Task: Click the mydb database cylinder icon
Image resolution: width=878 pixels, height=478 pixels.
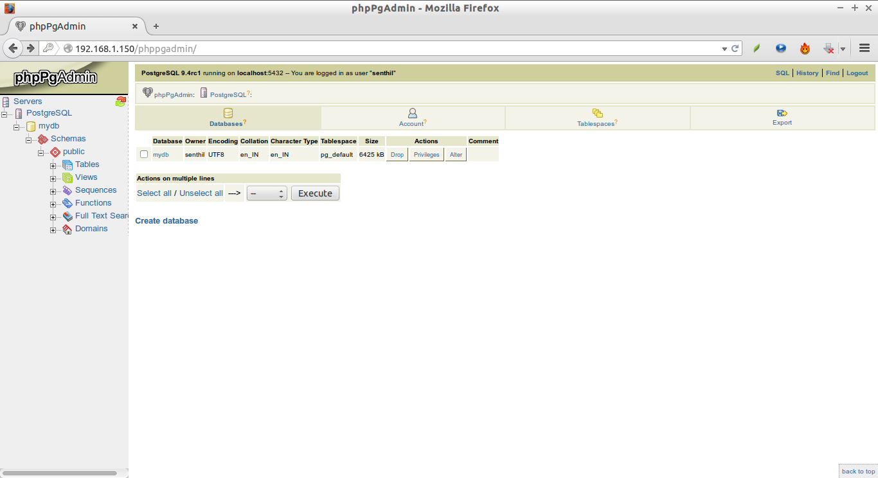Action: point(31,127)
